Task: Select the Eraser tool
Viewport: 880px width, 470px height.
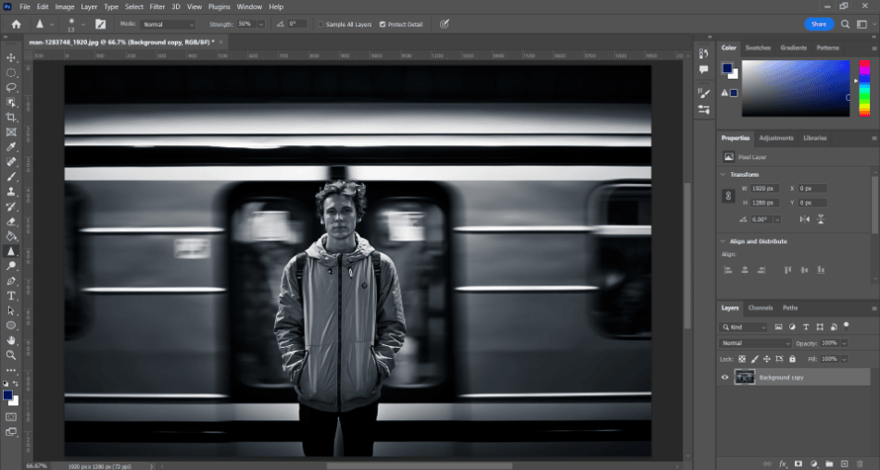Action: (x=11, y=221)
